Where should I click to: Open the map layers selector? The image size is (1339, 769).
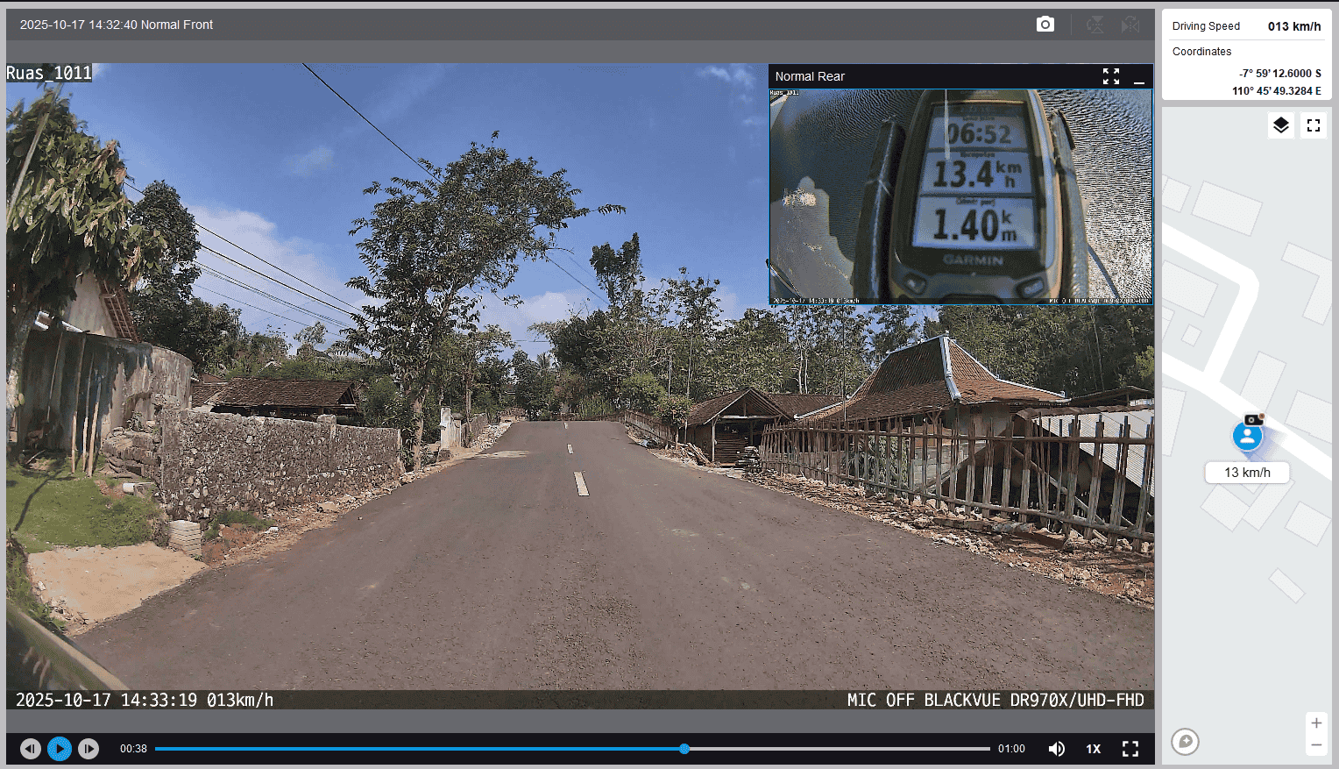click(x=1280, y=125)
